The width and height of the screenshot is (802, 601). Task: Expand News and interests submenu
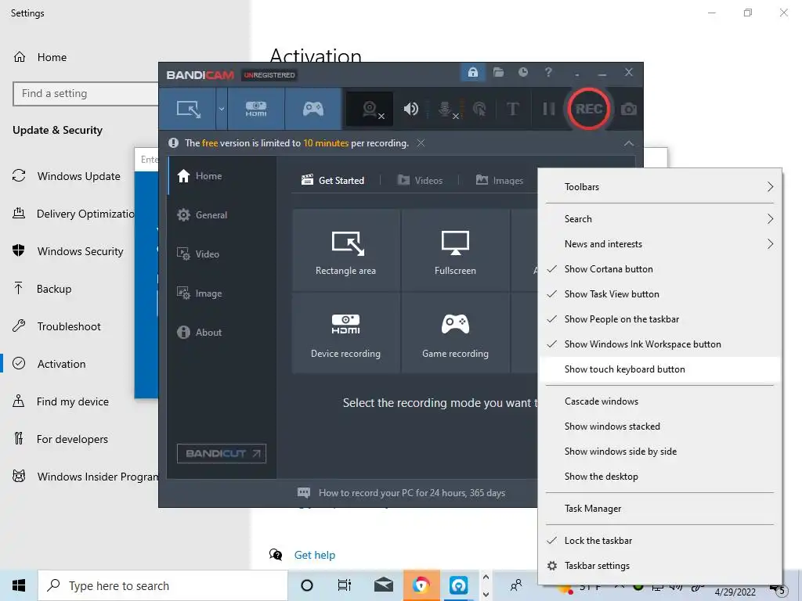tap(659, 244)
